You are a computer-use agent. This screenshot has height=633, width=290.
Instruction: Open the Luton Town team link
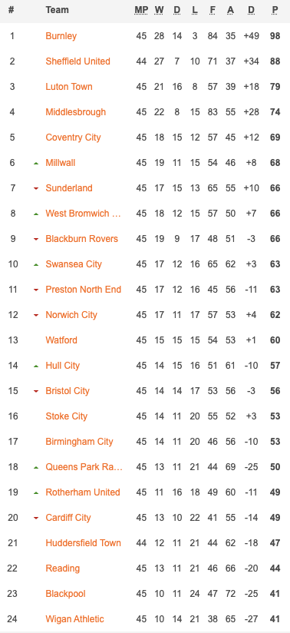[x=69, y=87]
